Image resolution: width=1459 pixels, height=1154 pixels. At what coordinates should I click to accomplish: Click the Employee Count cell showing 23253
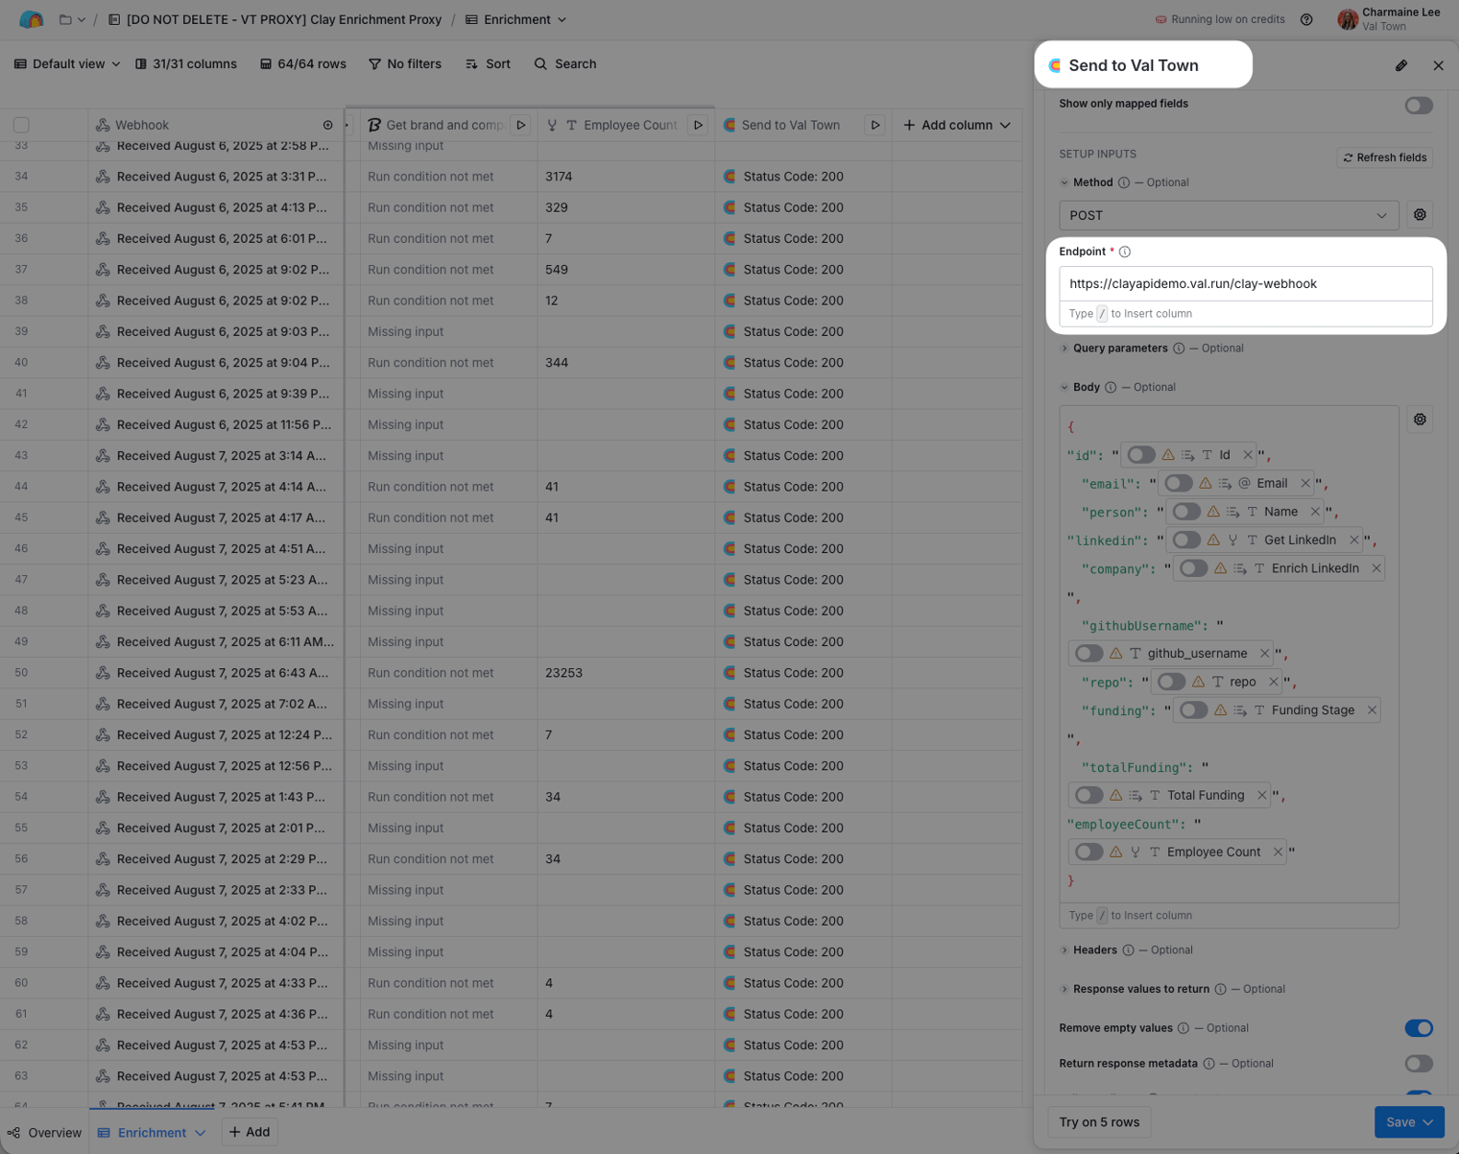[x=626, y=673]
